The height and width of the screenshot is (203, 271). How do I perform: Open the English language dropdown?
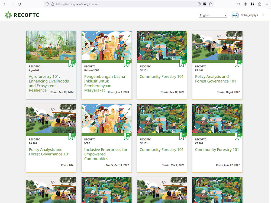tap(212, 15)
